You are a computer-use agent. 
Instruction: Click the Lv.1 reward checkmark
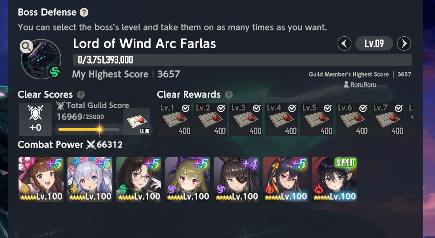(x=186, y=108)
